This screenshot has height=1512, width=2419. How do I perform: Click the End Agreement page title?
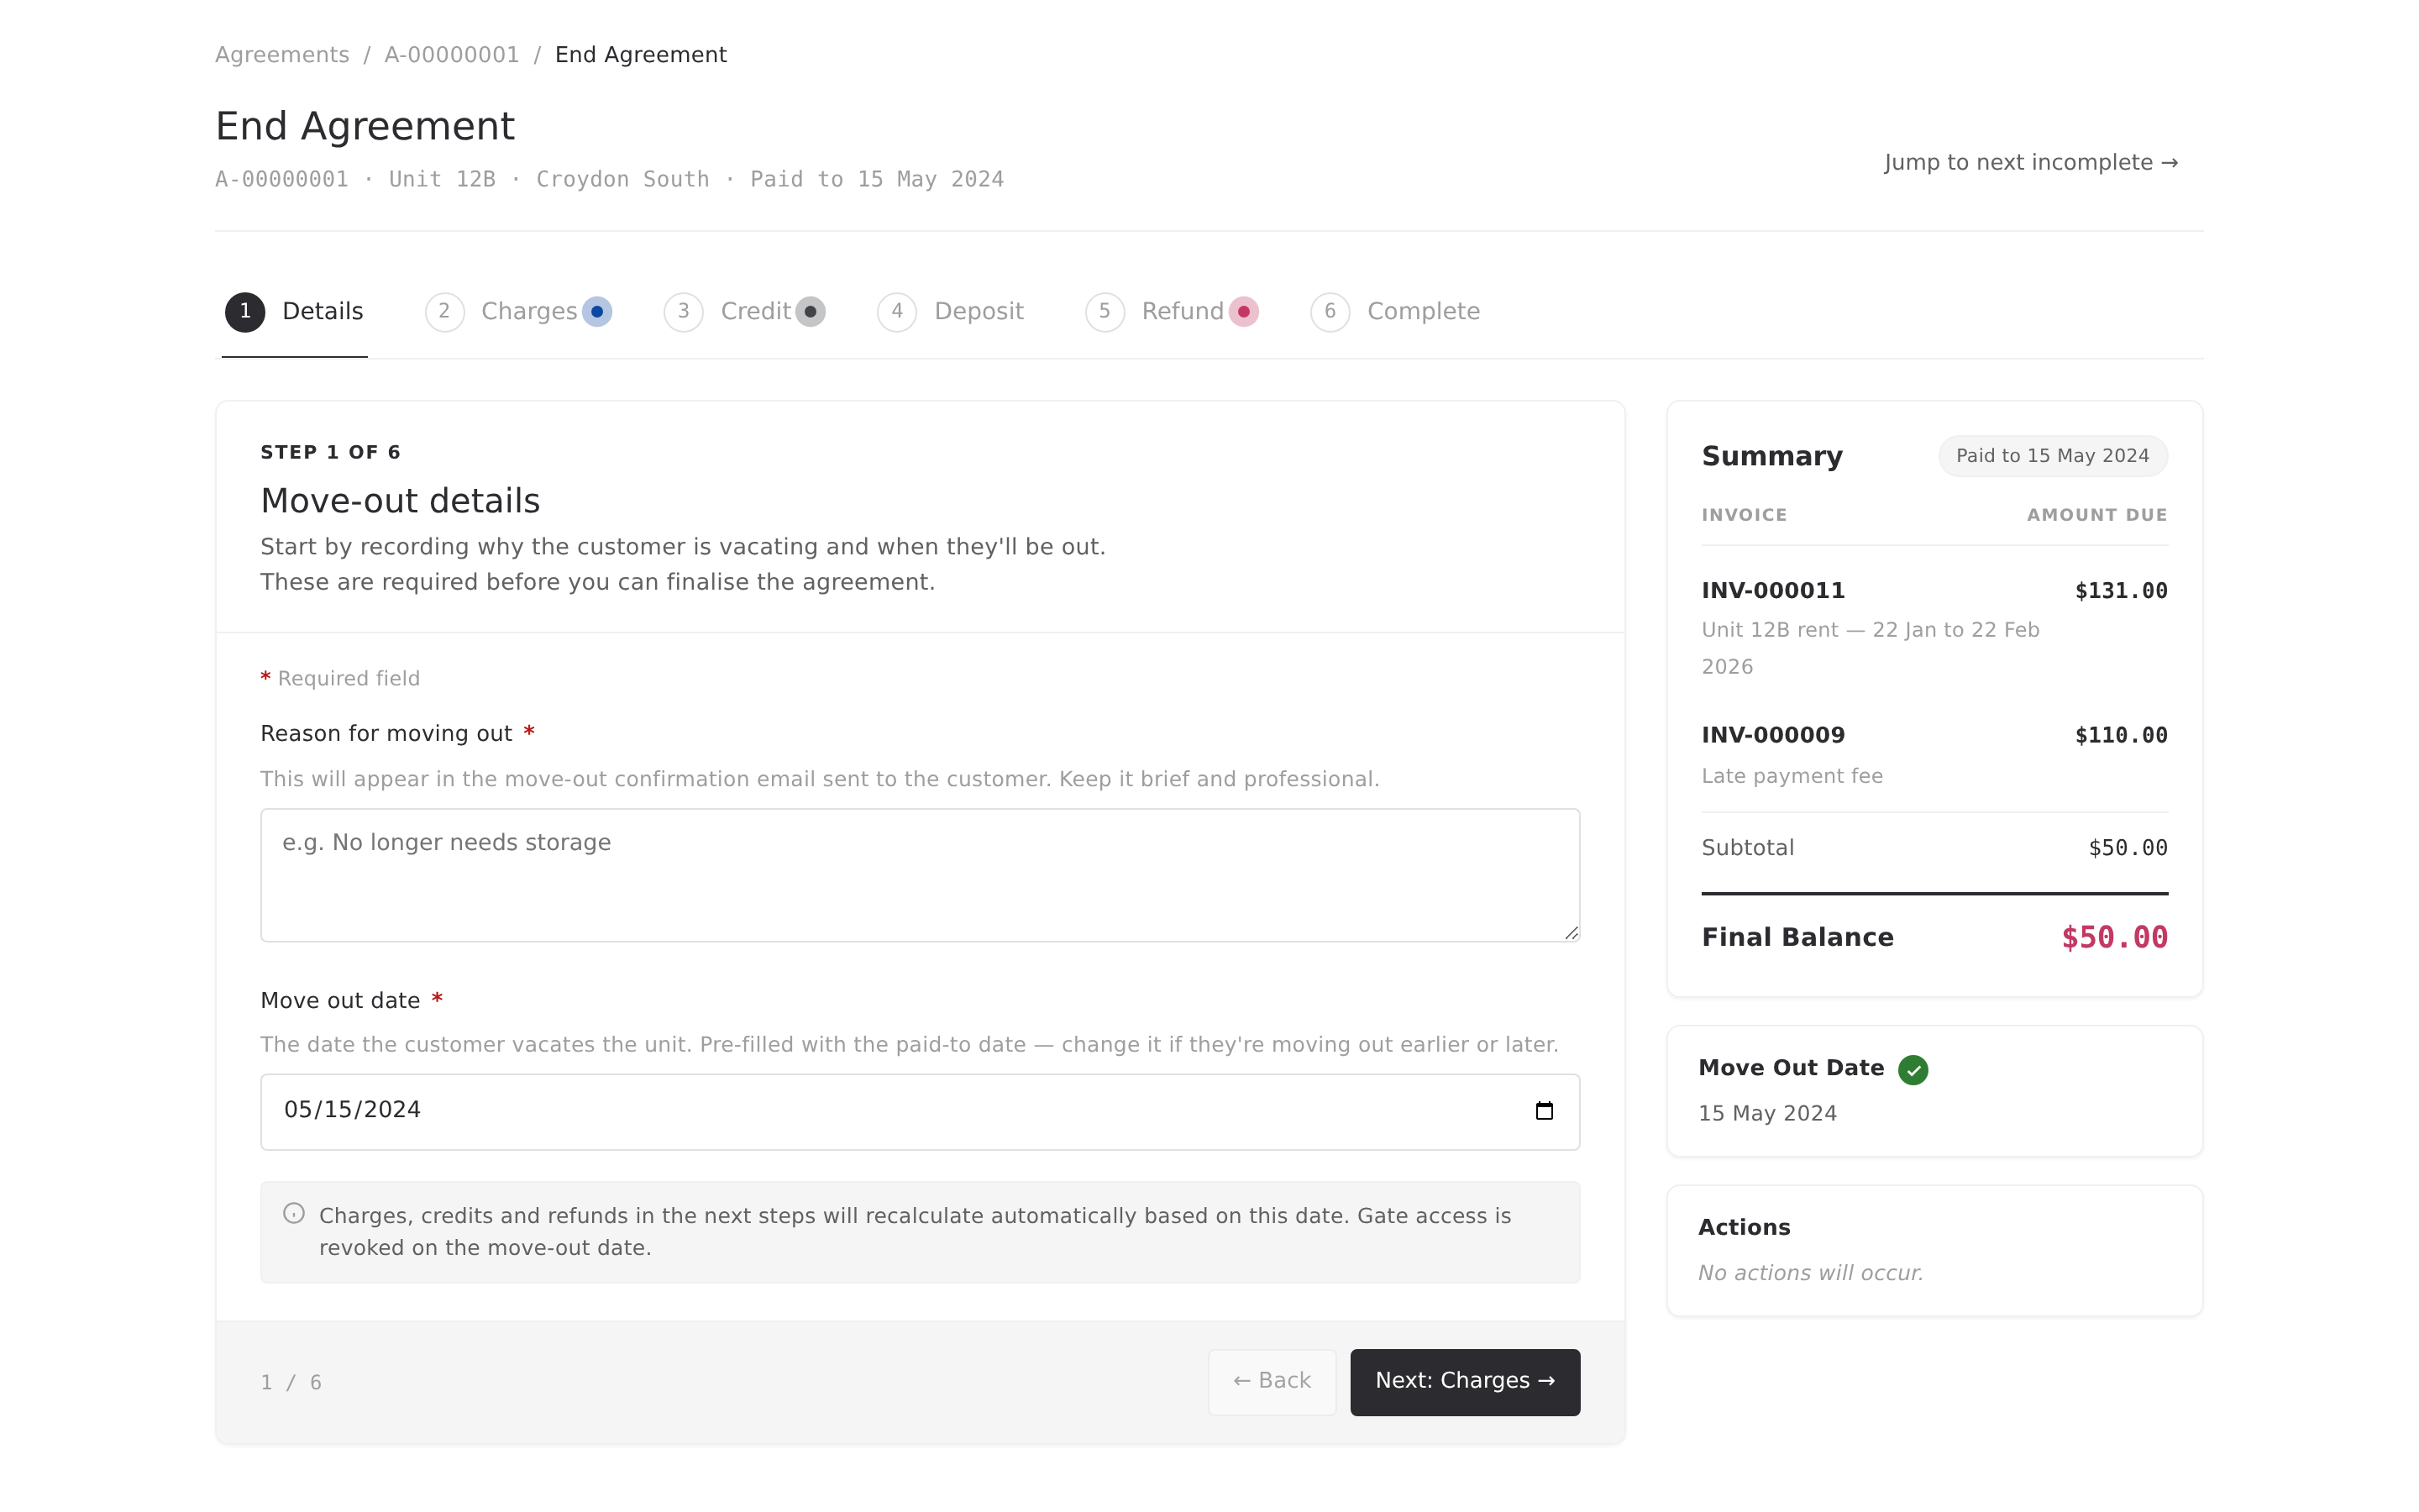click(x=365, y=127)
